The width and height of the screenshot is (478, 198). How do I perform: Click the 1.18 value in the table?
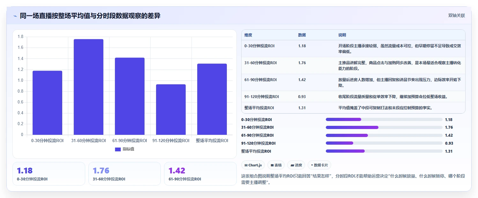point(302,46)
